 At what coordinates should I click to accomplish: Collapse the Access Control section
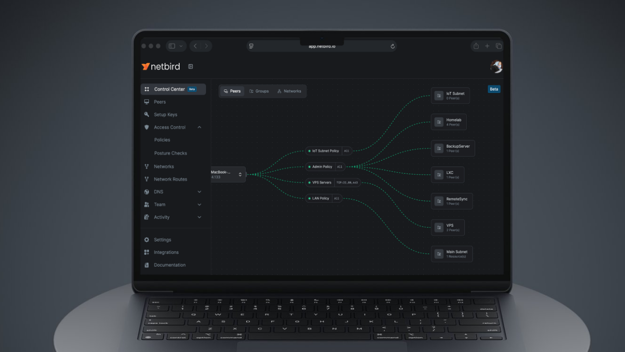(x=199, y=127)
